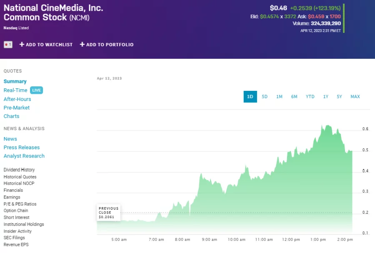Open the Pre-Market quotes page
Viewport: 375px width, 253px height.
[x=17, y=108]
